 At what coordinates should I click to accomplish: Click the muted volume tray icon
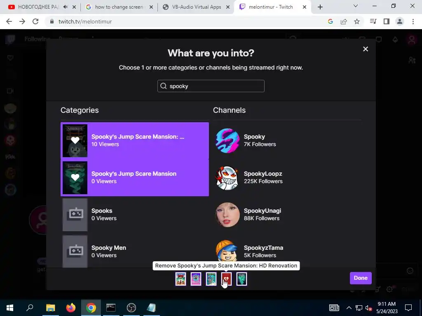(369, 308)
